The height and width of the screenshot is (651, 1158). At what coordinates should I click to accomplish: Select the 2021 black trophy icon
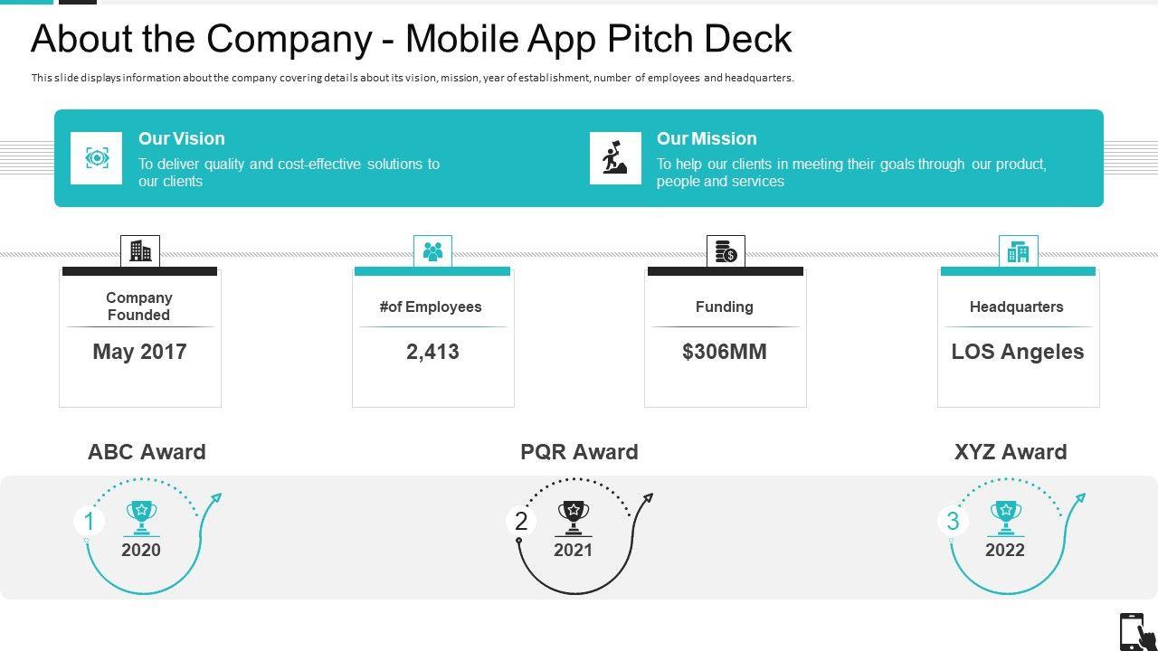[574, 518]
